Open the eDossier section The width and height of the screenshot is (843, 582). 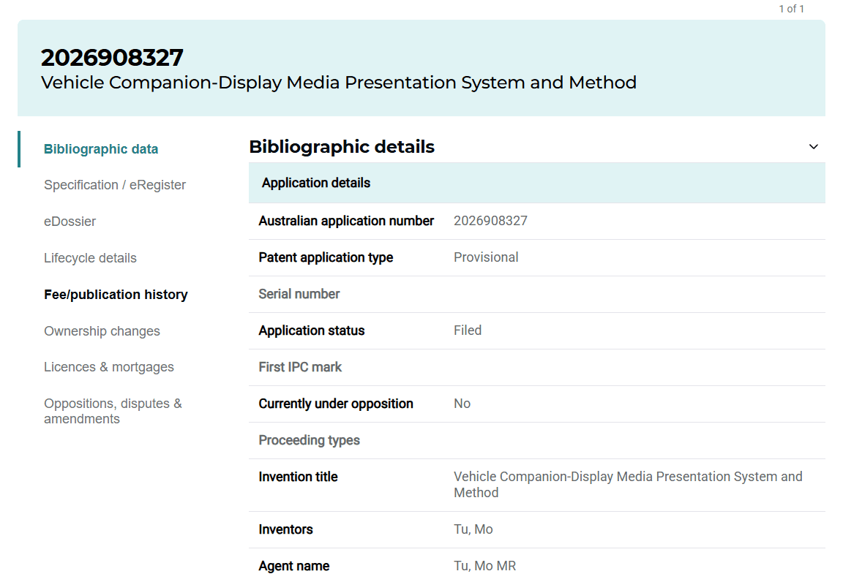[x=70, y=222]
